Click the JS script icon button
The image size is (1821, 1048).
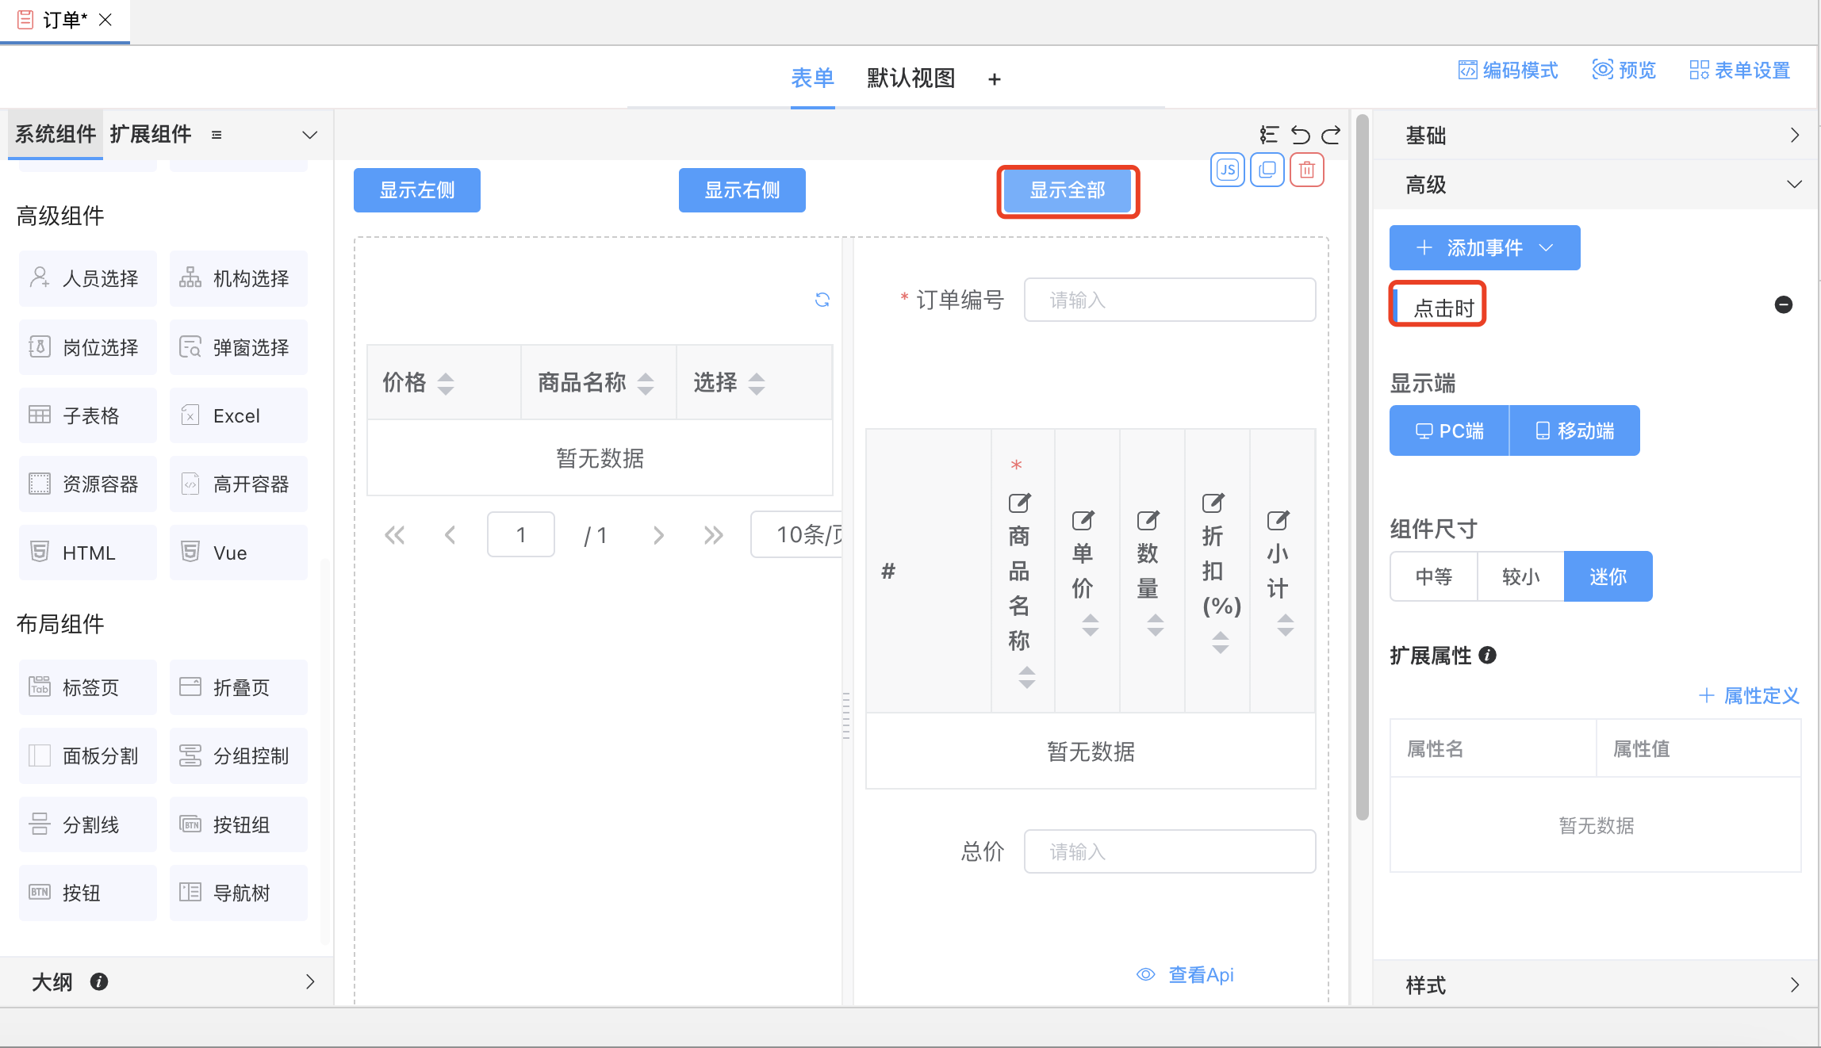[x=1227, y=170]
